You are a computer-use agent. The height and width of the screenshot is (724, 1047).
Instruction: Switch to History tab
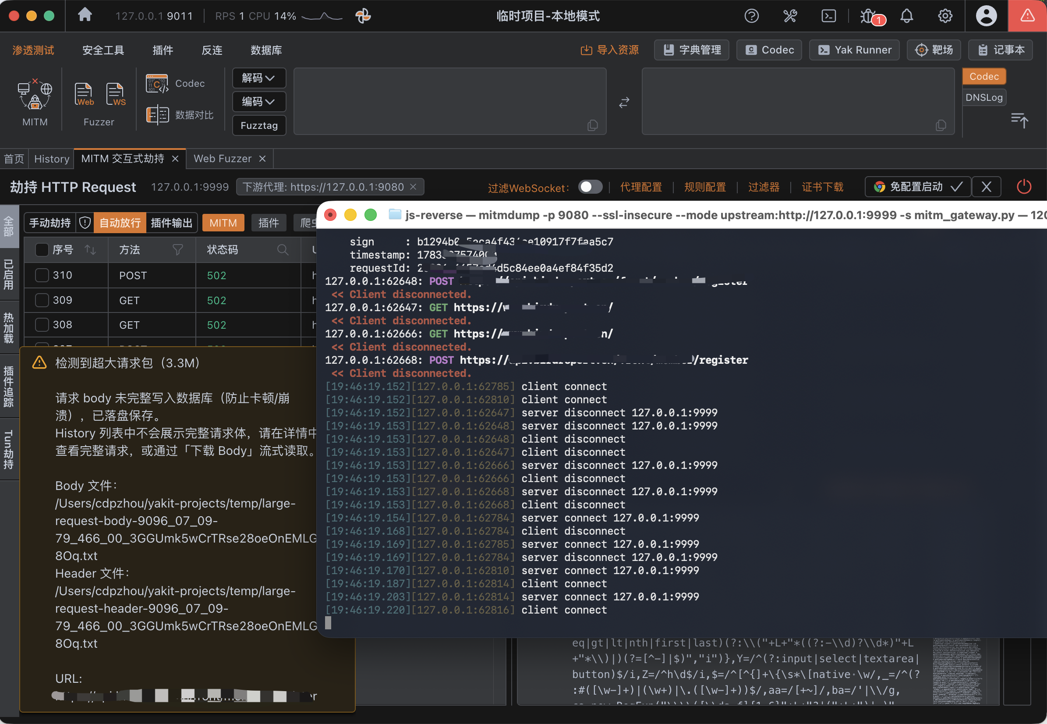coord(52,159)
